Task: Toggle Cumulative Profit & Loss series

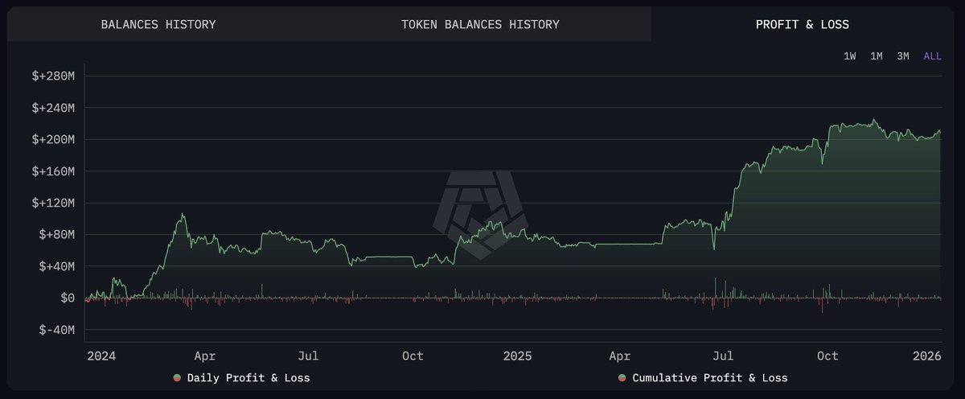Action: (x=710, y=377)
